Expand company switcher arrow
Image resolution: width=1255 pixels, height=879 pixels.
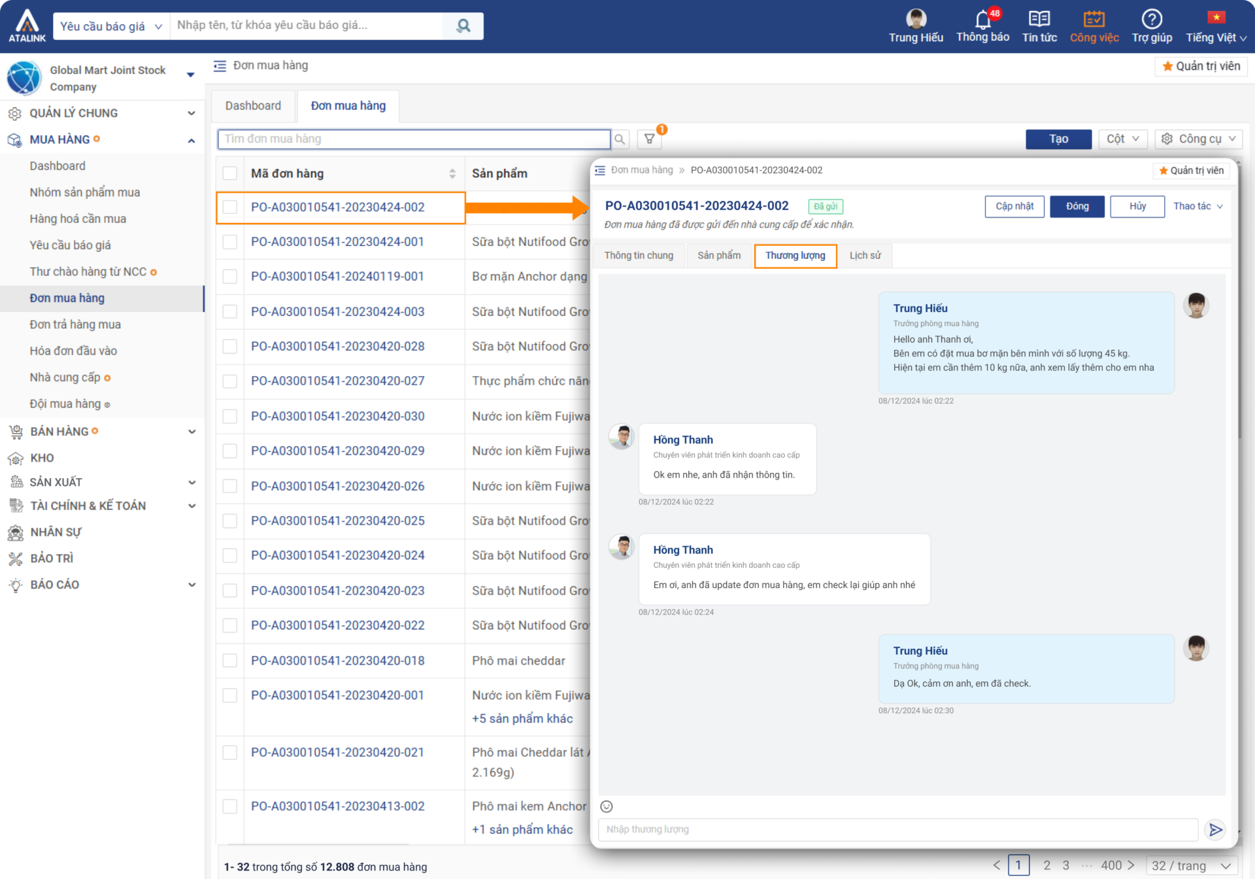[x=191, y=75]
